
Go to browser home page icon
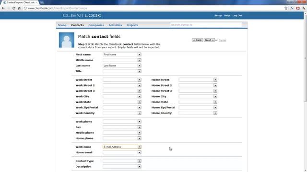19,8
